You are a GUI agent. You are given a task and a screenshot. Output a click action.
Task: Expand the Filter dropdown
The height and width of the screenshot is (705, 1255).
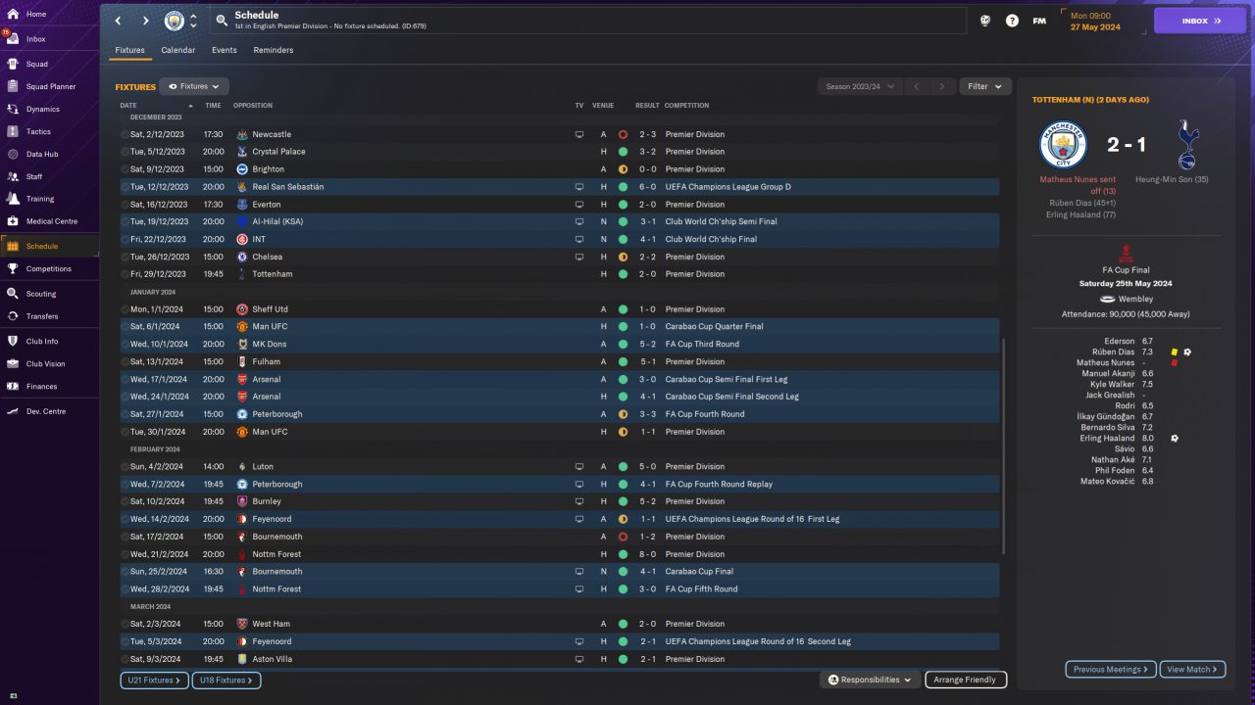tap(985, 86)
